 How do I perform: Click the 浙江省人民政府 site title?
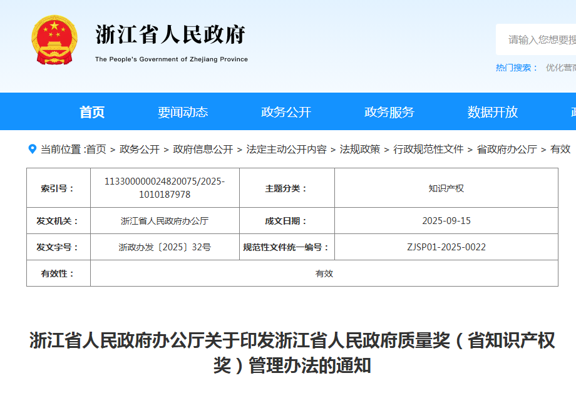tap(170, 35)
